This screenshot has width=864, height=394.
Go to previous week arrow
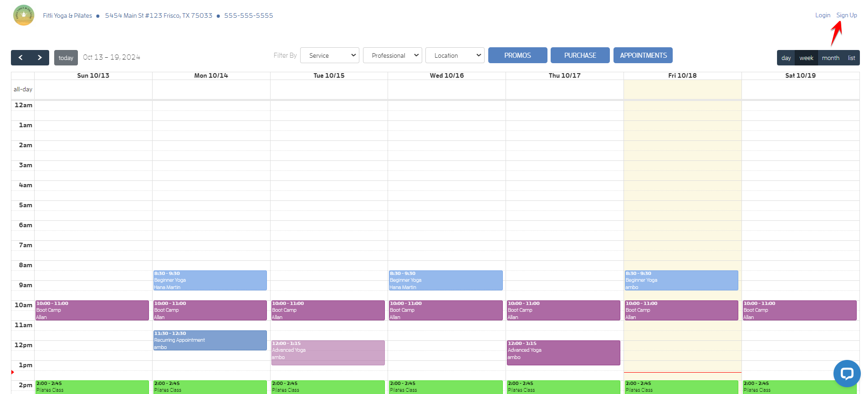point(20,58)
